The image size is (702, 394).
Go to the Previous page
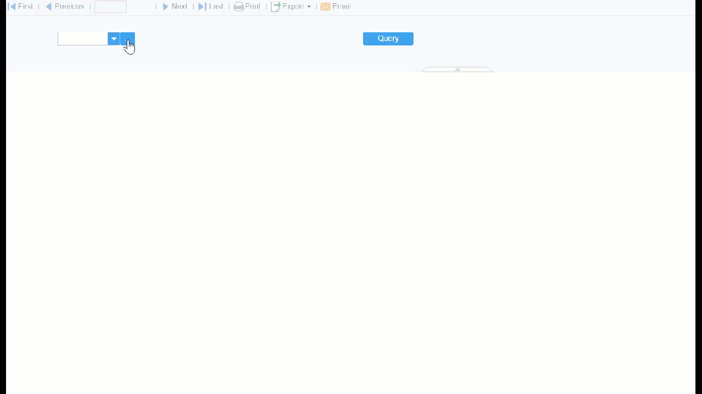click(65, 7)
